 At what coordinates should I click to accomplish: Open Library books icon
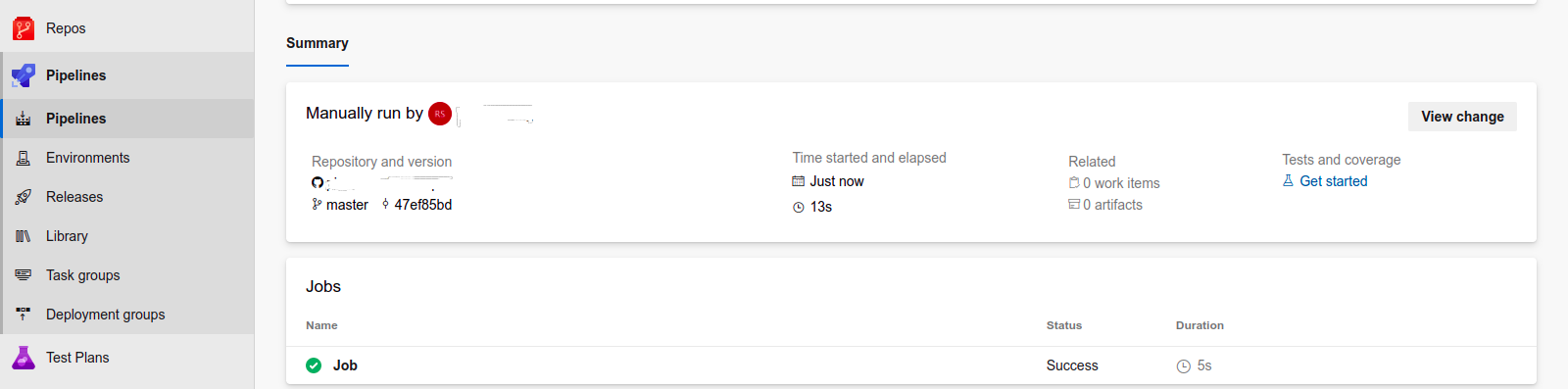pos(24,236)
